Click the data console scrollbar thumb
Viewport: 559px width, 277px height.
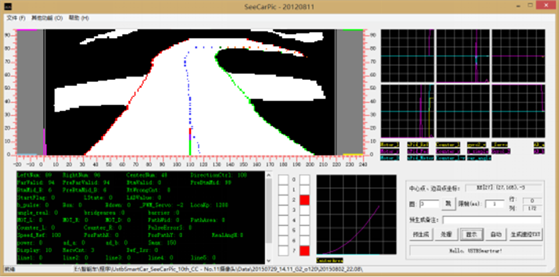click(x=268, y=210)
